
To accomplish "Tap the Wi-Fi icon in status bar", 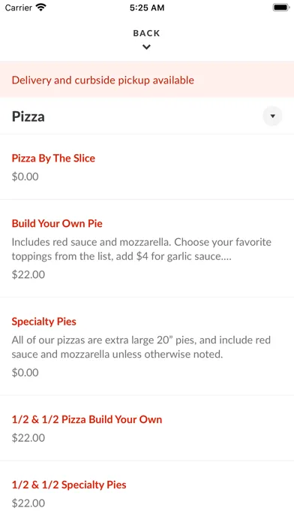I will (41, 7).
